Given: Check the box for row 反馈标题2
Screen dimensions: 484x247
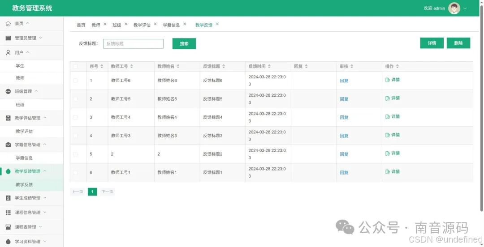Looking at the screenshot, I should [x=75, y=154].
